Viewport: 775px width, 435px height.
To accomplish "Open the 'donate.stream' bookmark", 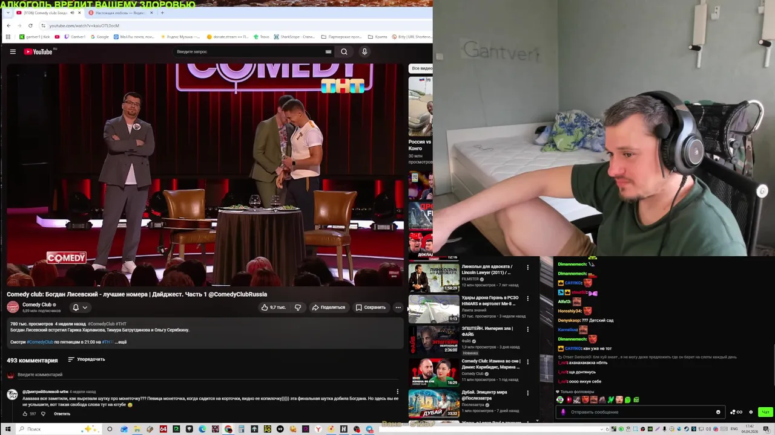I will 228,37.
